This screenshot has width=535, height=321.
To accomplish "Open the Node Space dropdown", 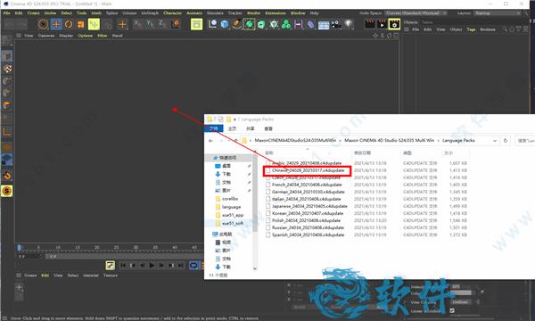I will [416, 13].
